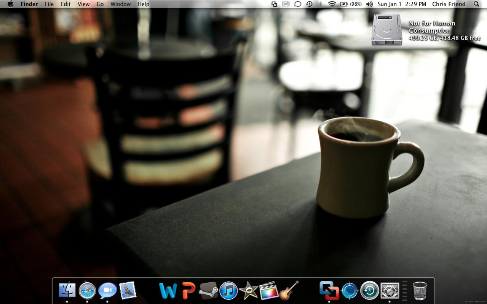Open the Wi-Fi status menu
Image resolution: width=487 pixels, height=304 pixels.
(332, 4)
